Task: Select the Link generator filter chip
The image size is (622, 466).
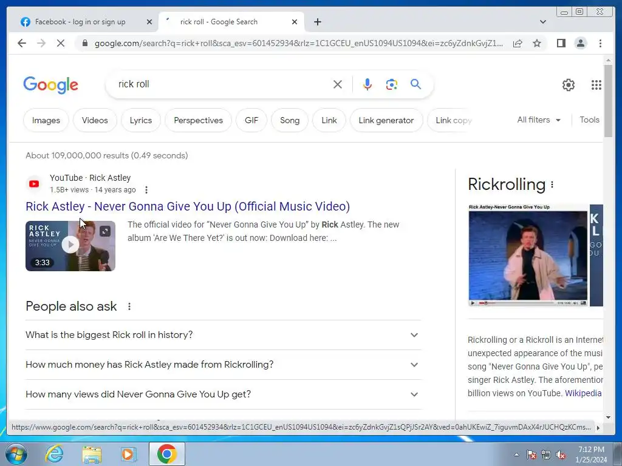Action: (x=386, y=120)
